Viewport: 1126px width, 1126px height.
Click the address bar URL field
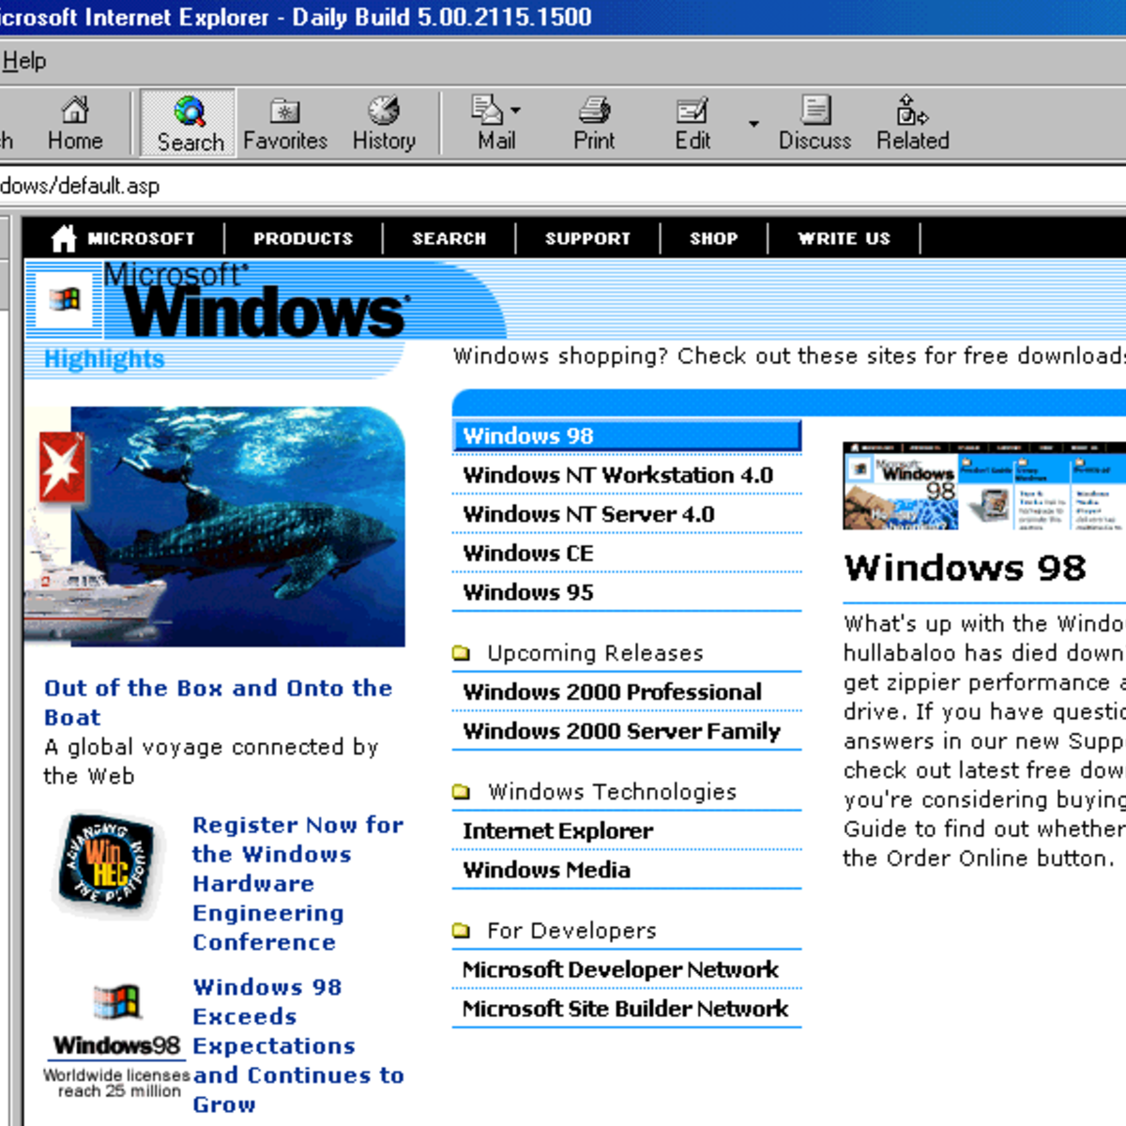pos(563,186)
